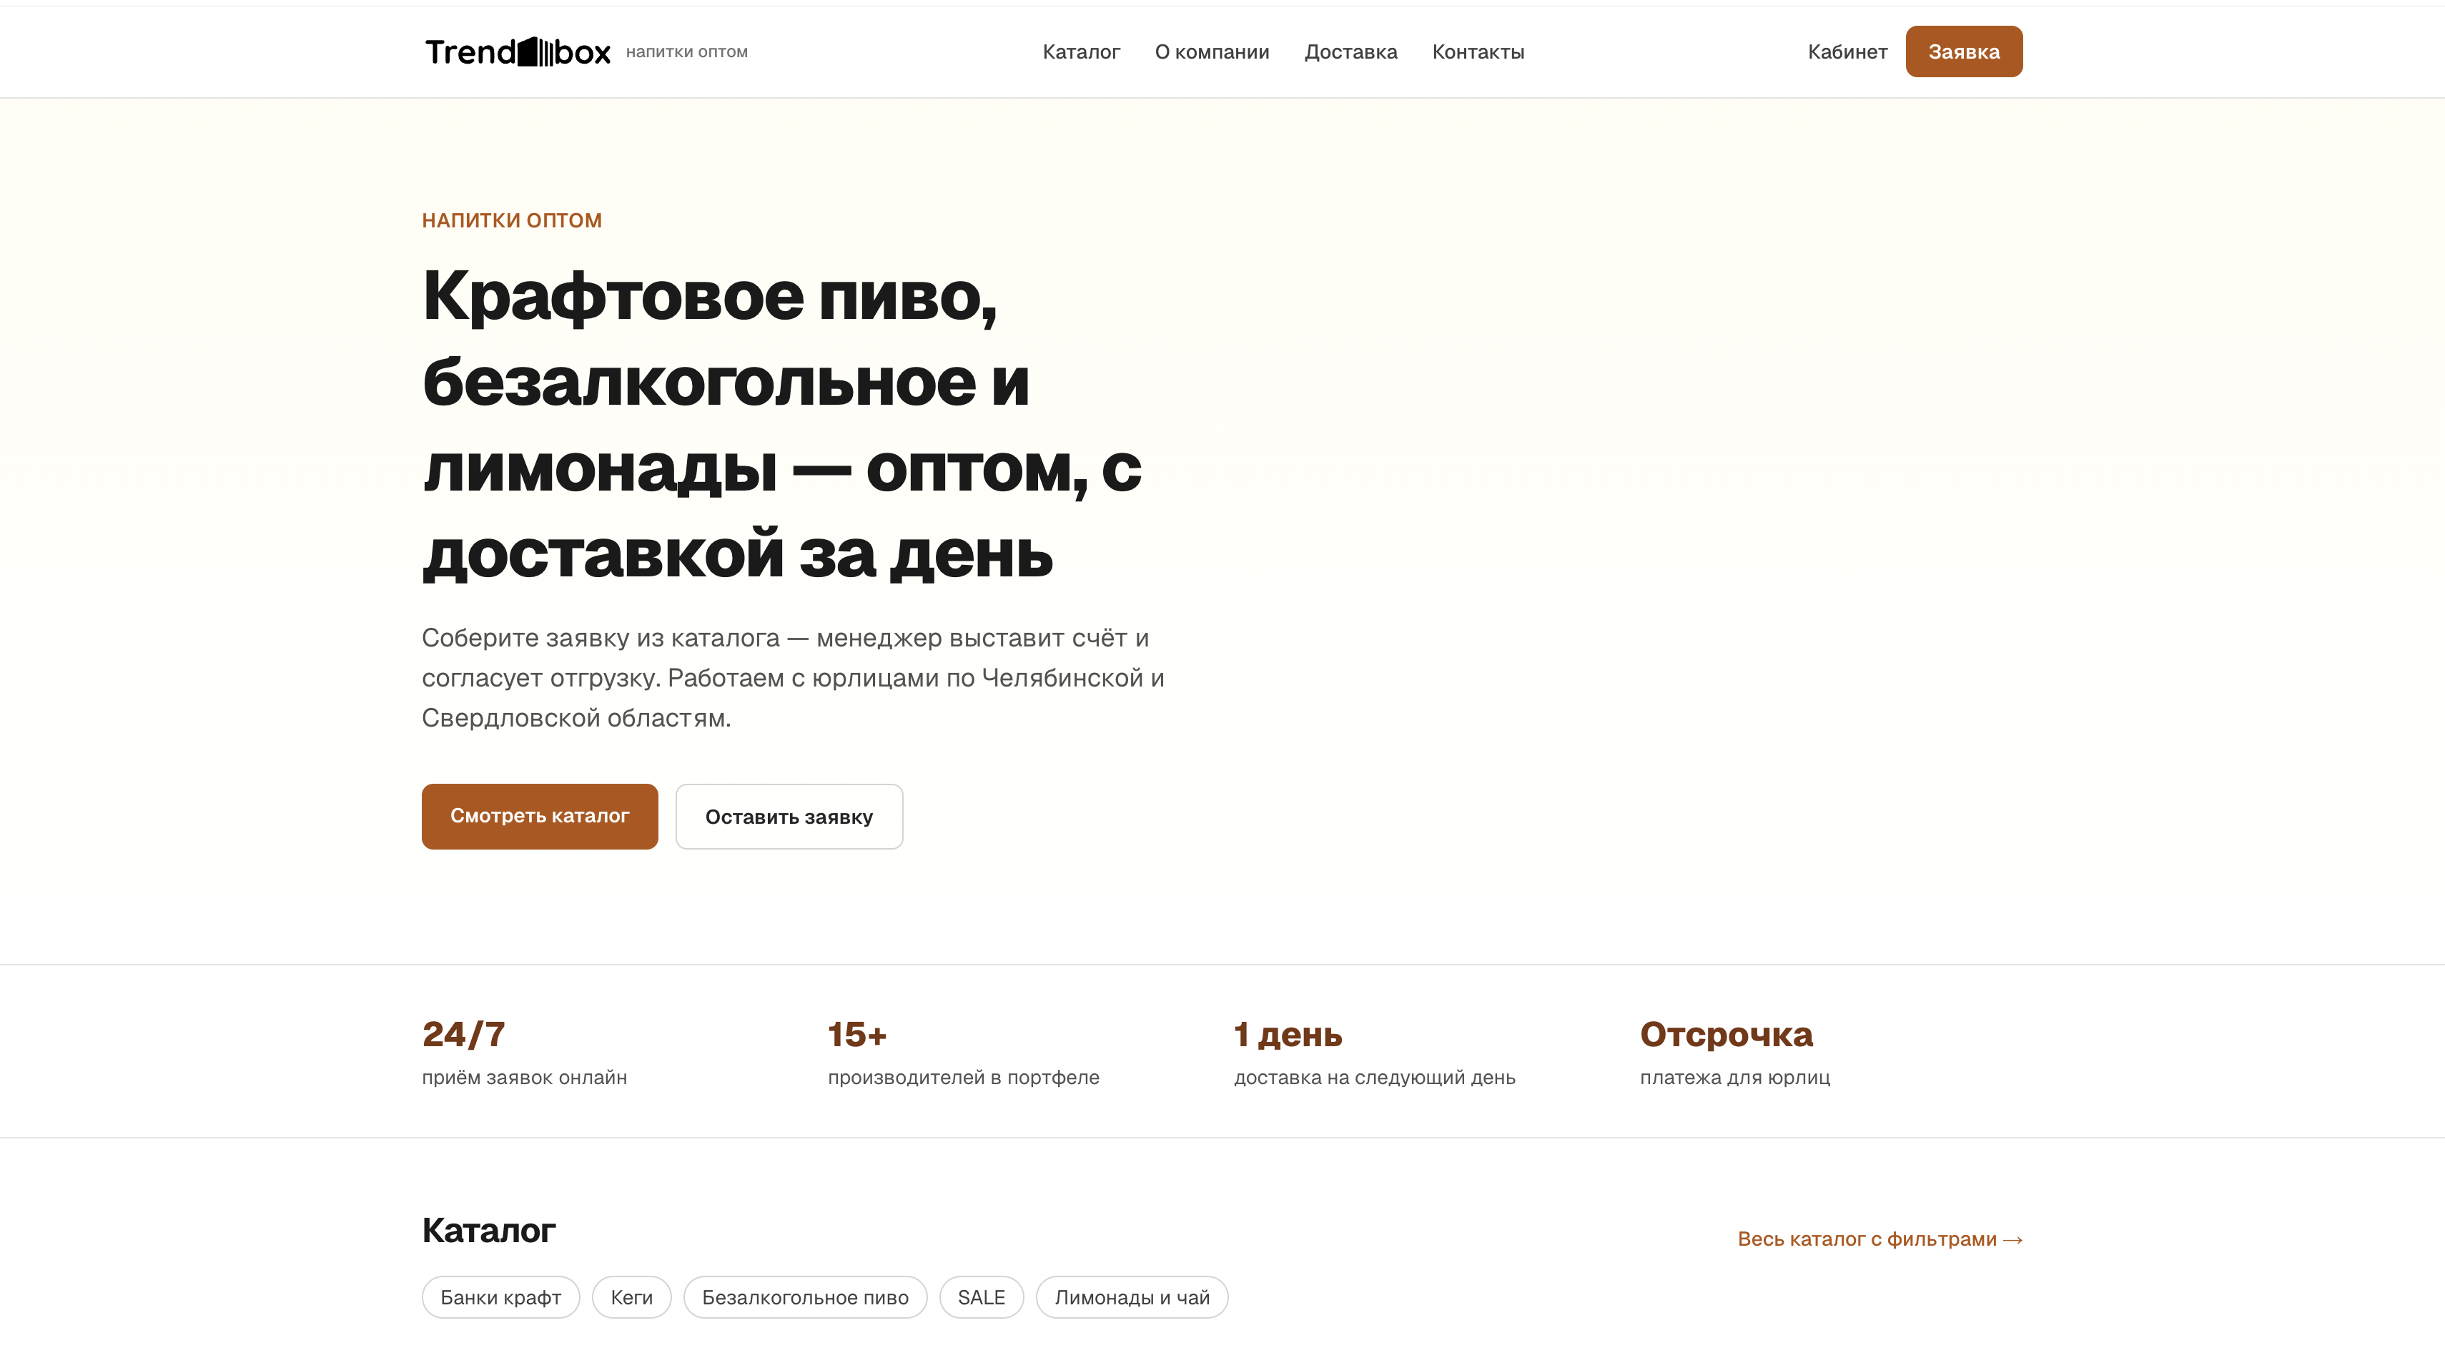Select the Банки крафт filter chip
This screenshot has width=2445, height=1353.
point(500,1297)
